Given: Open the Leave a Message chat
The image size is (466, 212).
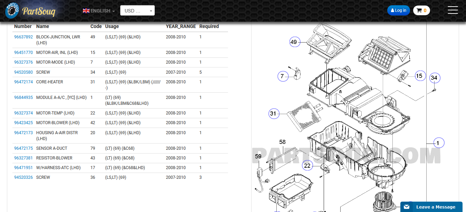Looking at the screenshot, I should pyautogui.click(x=431, y=207).
